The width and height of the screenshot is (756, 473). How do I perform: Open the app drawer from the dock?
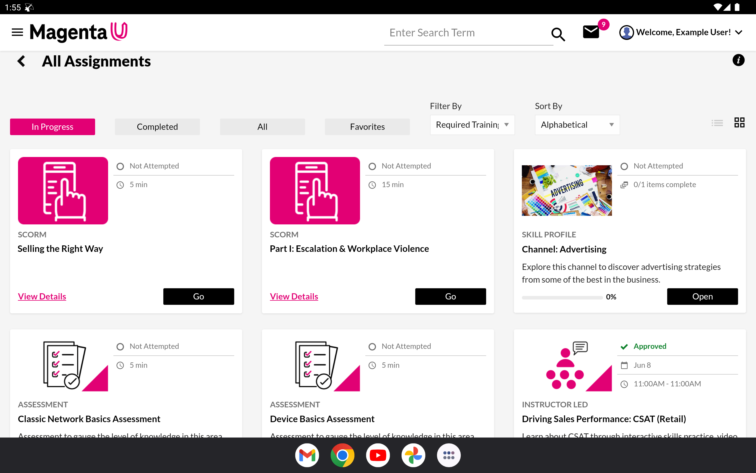point(449,455)
